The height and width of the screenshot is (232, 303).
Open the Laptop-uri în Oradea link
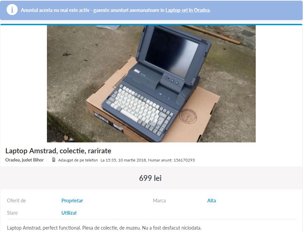(x=188, y=10)
